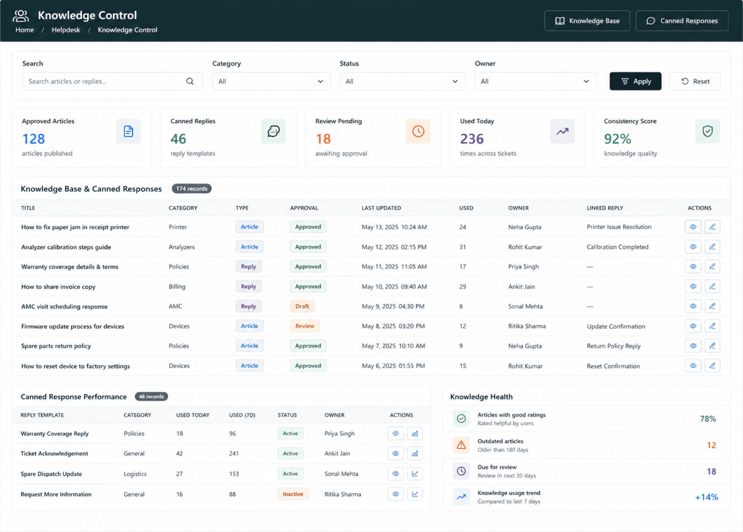The height and width of the screenshot is (532, 743).
Task: Open trend chart for Spare Dispatch Update
Action: 415,473
